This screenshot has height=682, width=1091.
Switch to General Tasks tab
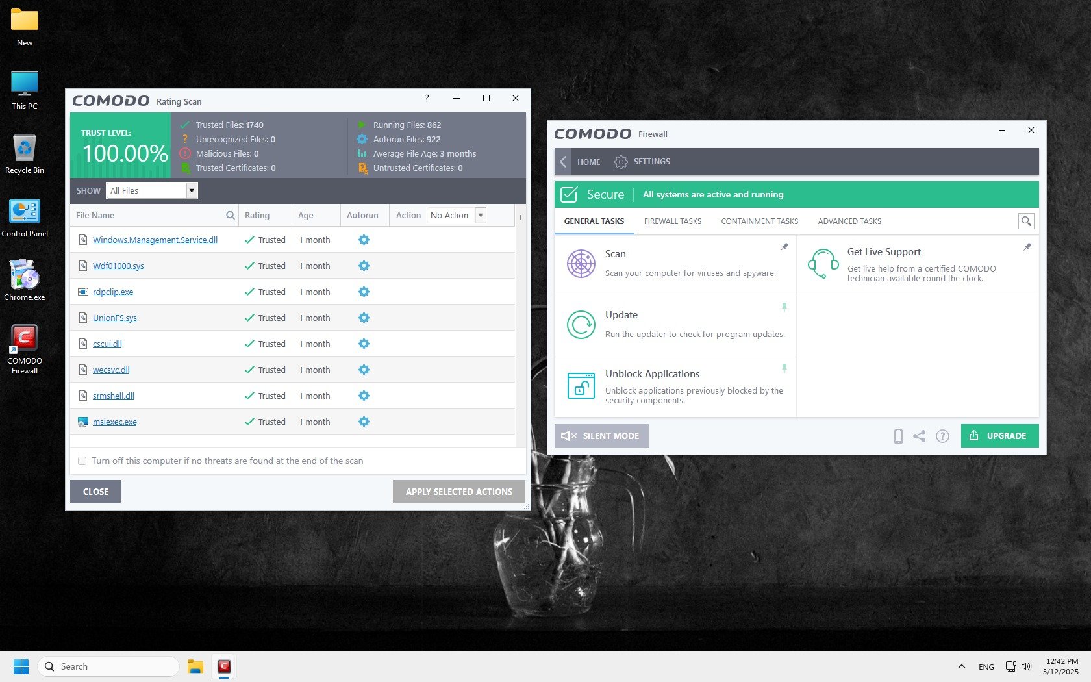click(594, 221)
